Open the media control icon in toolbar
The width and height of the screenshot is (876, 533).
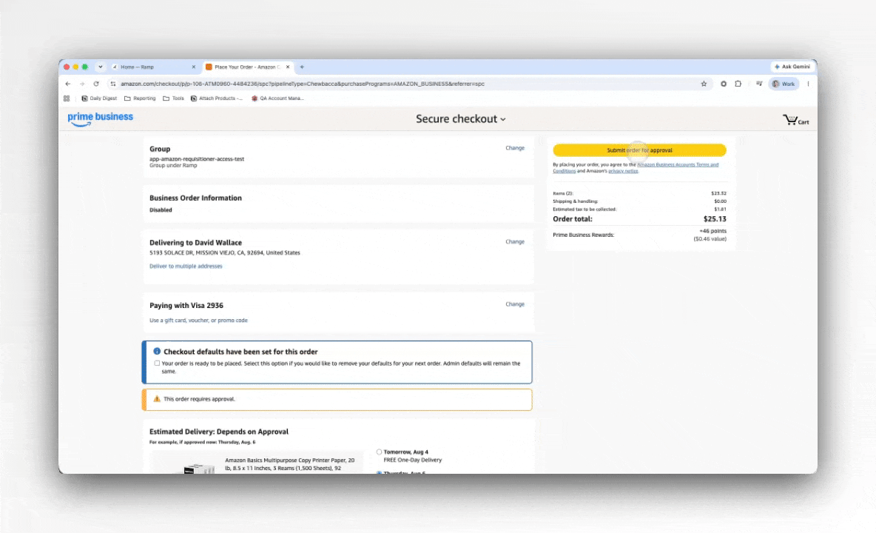758,84
